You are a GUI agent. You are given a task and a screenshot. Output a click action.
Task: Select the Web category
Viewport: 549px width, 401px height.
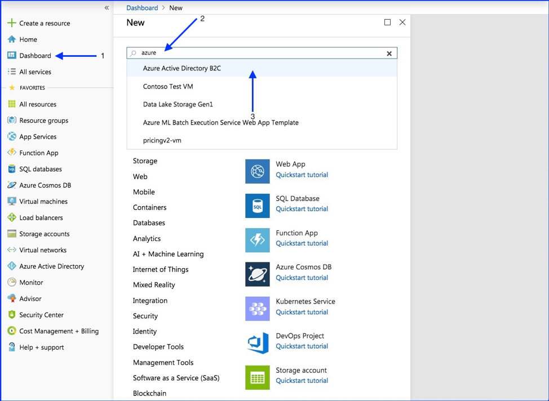140,177
